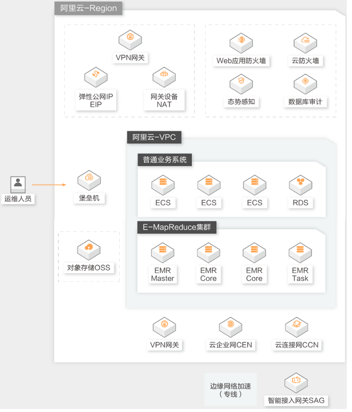
Task: Click the 阿里云-Region title label
Action: 88,8
